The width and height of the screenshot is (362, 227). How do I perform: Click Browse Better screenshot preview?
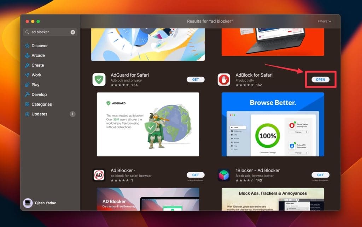273,124
